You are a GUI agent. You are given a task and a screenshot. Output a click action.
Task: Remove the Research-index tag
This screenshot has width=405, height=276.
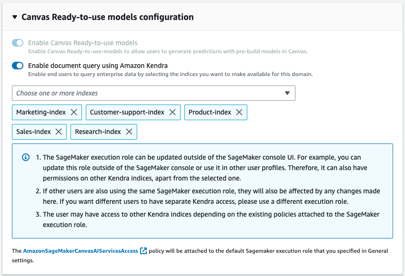[129, 132]
